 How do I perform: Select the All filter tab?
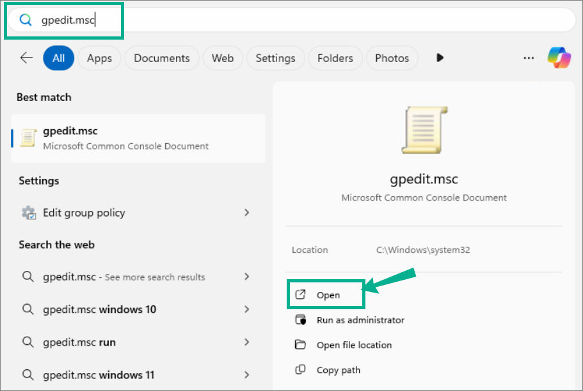tap(58, 58)
